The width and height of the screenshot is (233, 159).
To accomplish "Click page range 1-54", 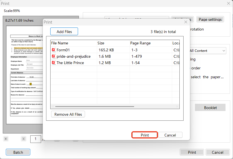I will tap(135, 63).
